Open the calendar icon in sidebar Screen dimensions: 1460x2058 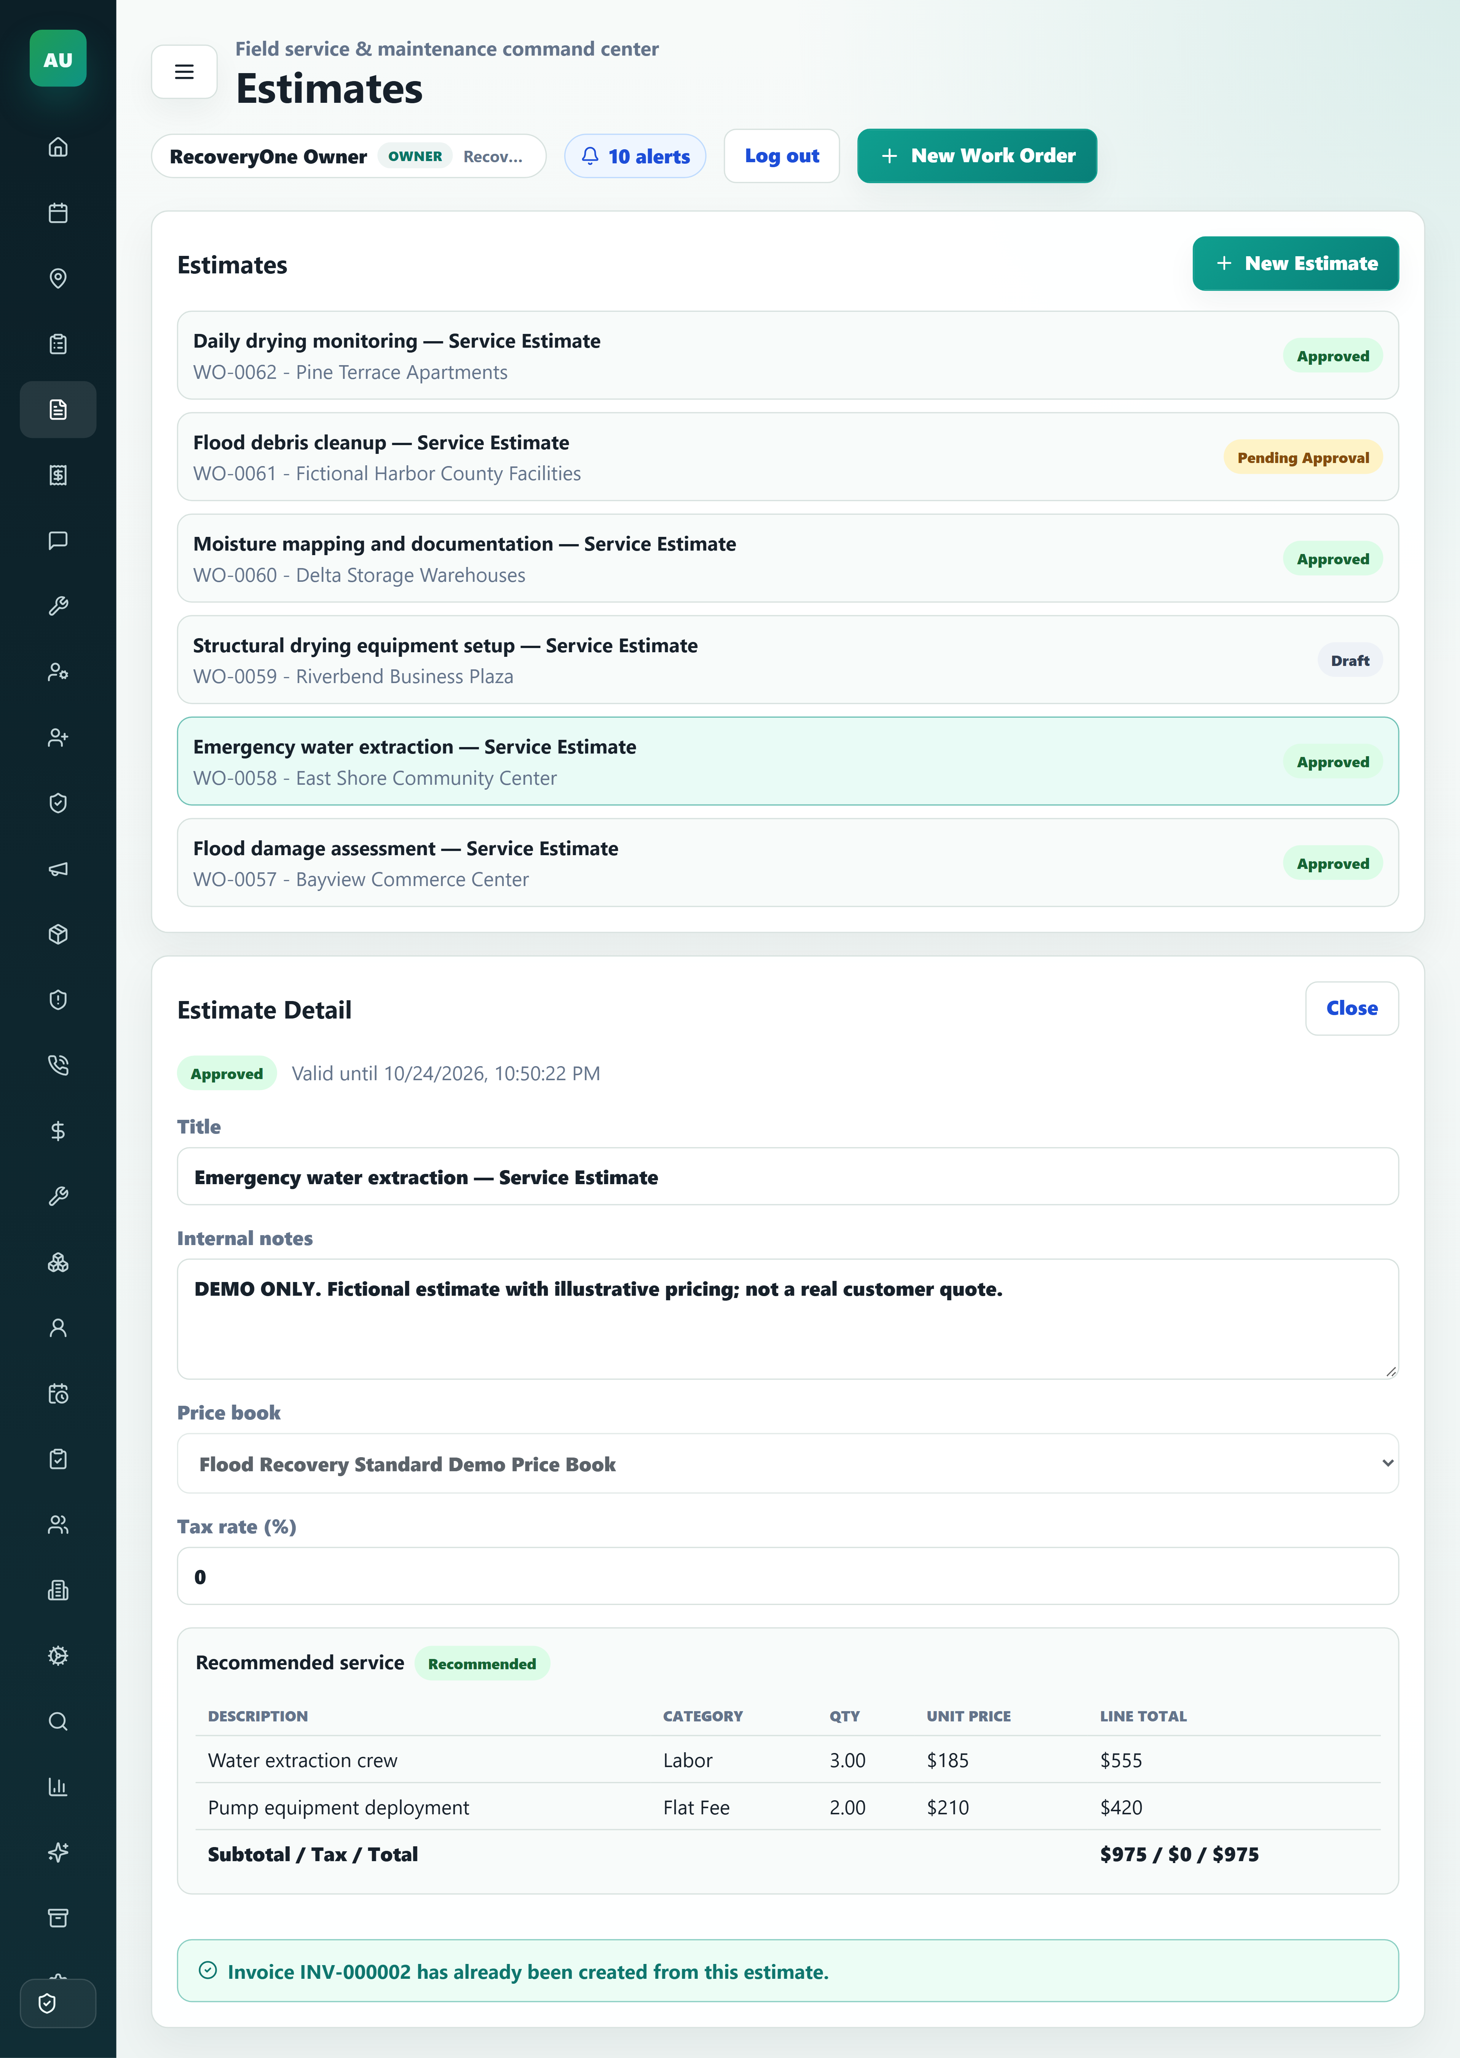tap(57, 213)
